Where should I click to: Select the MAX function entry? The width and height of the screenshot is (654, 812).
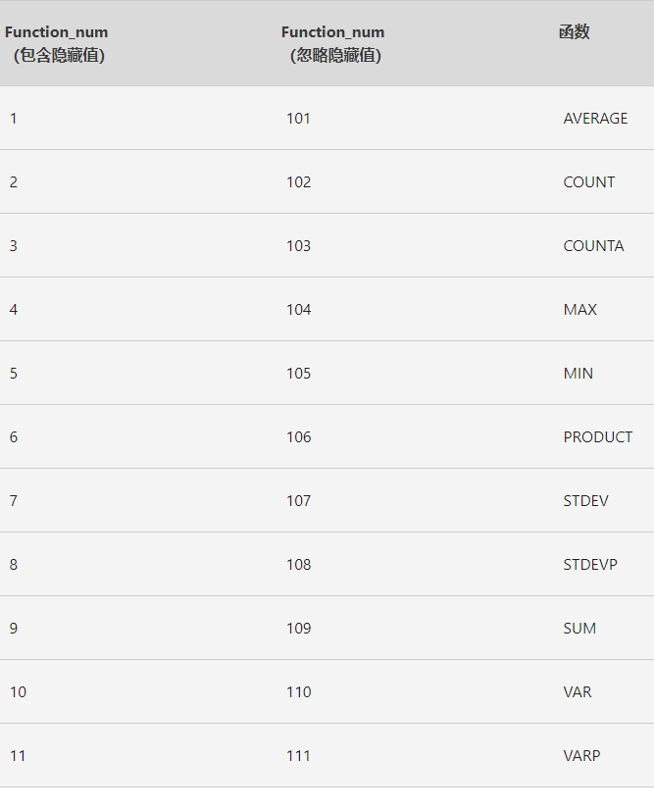579,310
